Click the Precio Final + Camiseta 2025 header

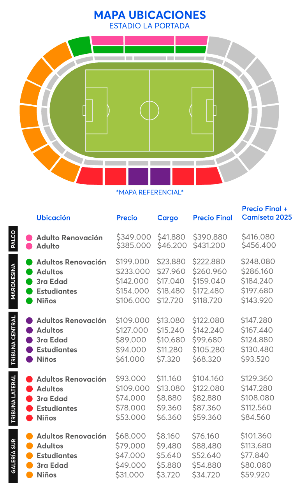click(x=267, y=213)
